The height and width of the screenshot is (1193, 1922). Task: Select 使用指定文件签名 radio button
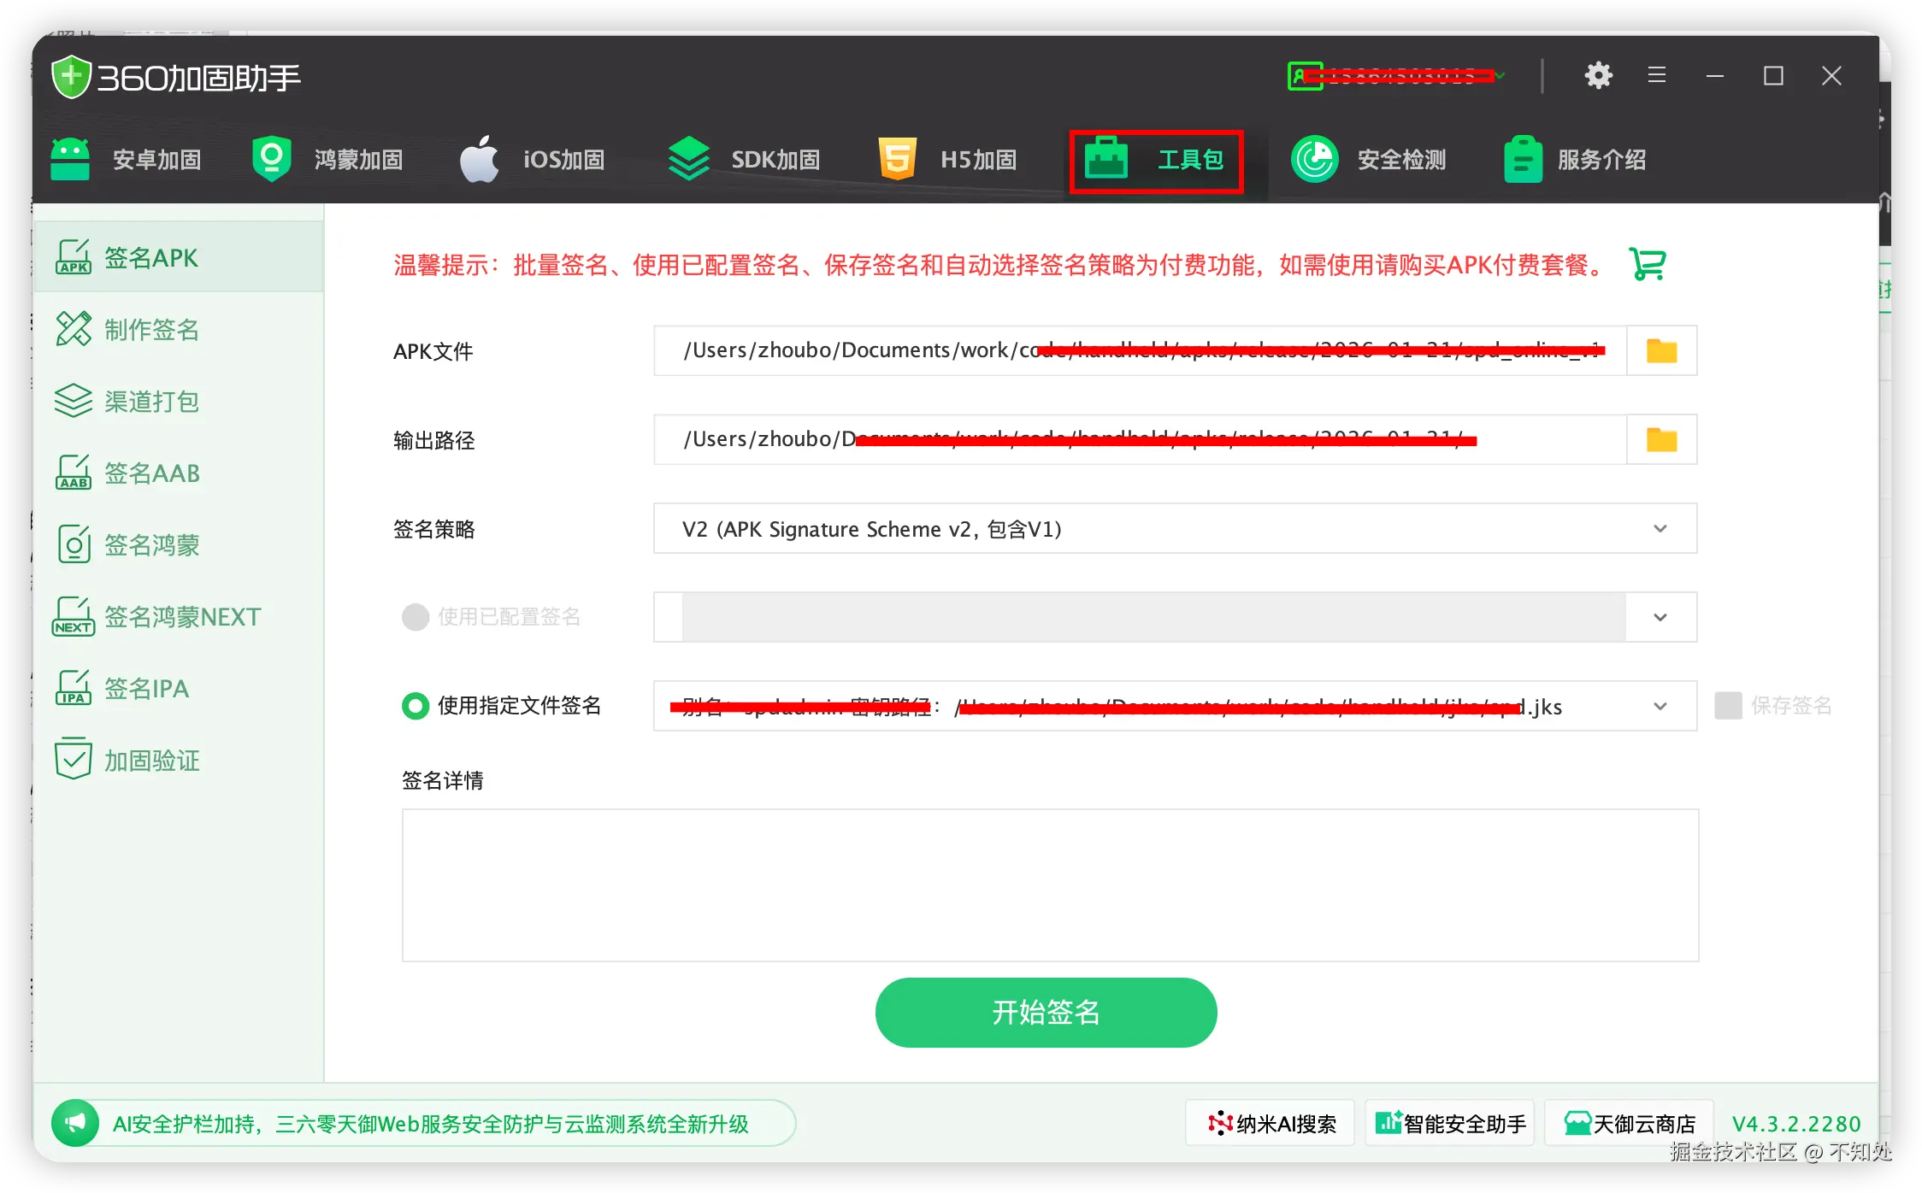[x=416, y=706]
